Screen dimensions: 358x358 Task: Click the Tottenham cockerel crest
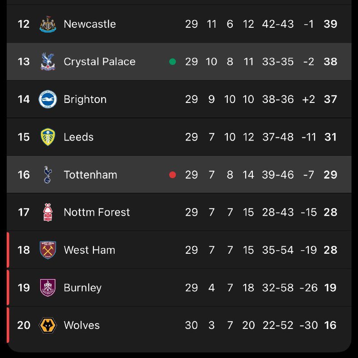point(48,175)
